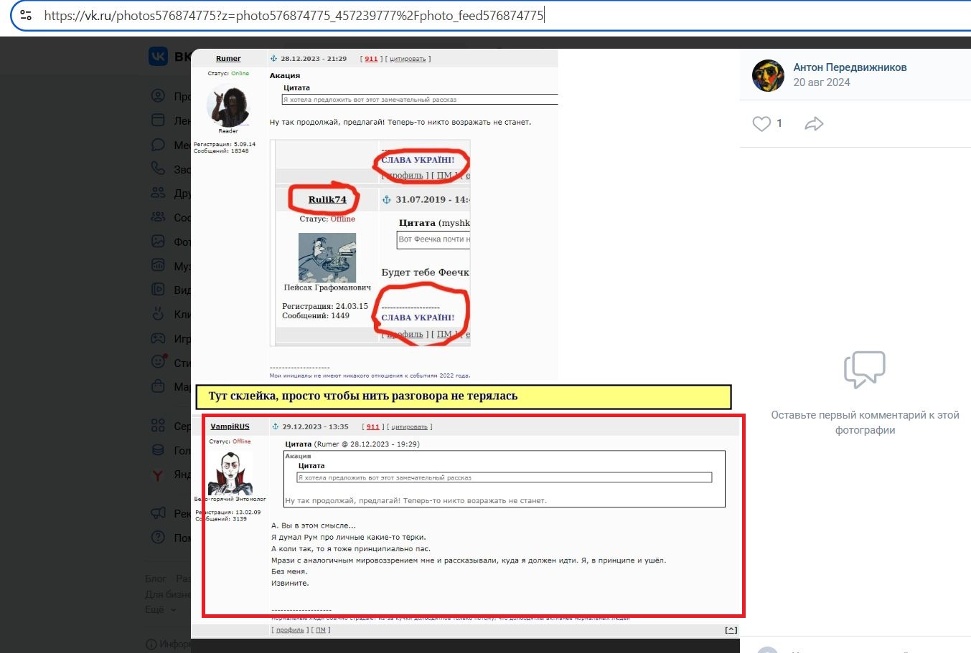
Task: Open the votes coins-stack icon
Action: tap(159, 450)
